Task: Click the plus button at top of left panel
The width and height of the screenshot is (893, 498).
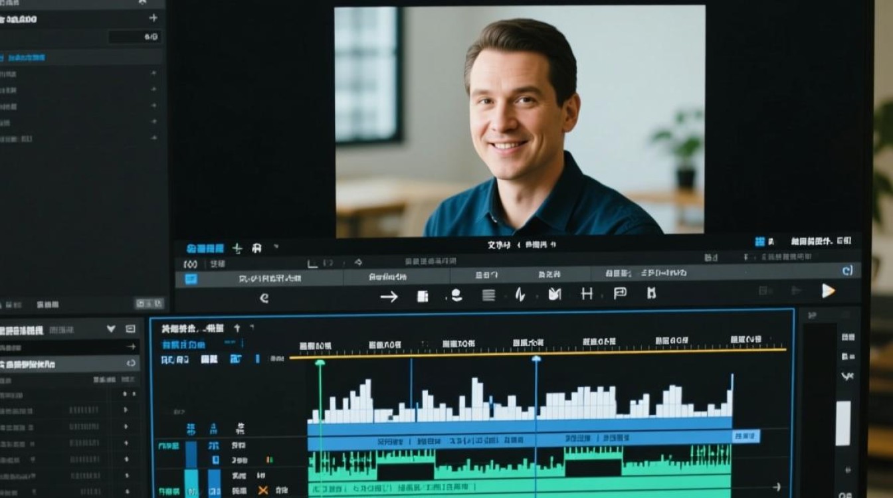Action: [153, 18]
